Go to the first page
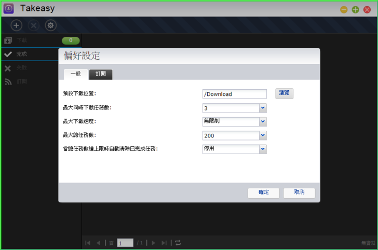This screenshot has height=250, width=378. pos(88,243)
